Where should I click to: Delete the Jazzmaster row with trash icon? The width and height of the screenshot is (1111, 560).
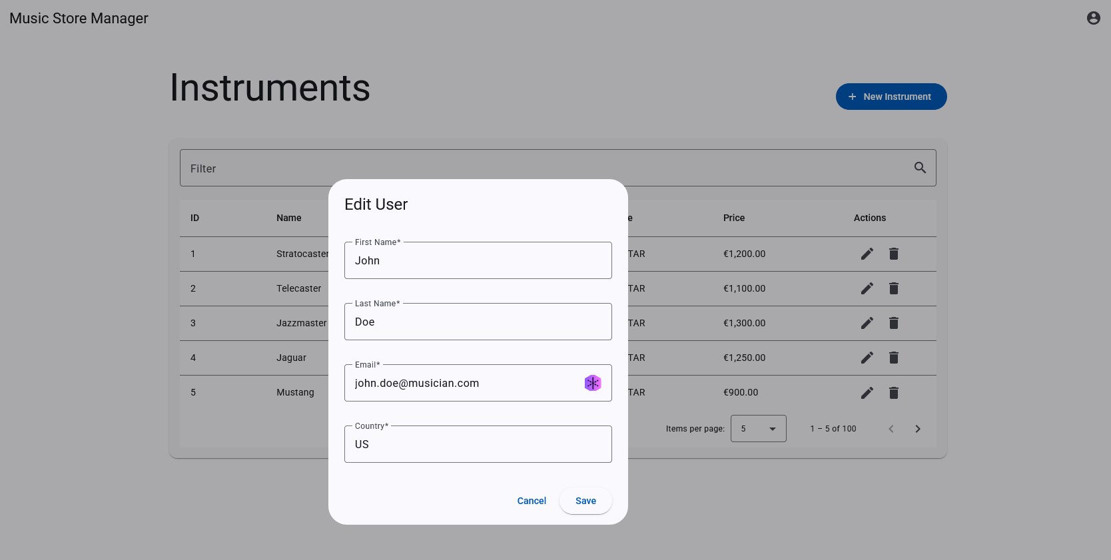pyautogui.click(x=894, y=323)
